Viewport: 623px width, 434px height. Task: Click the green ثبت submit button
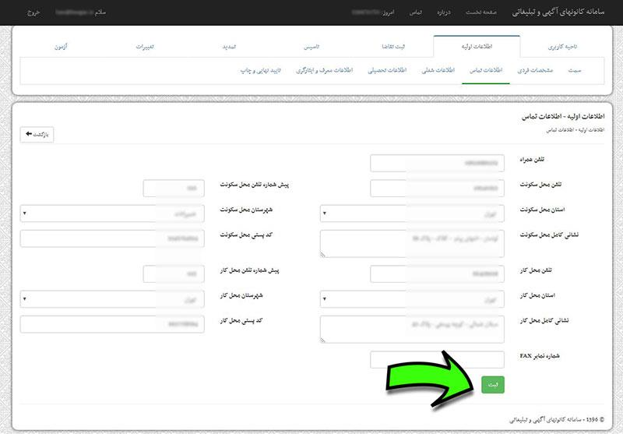pos(493,385)
